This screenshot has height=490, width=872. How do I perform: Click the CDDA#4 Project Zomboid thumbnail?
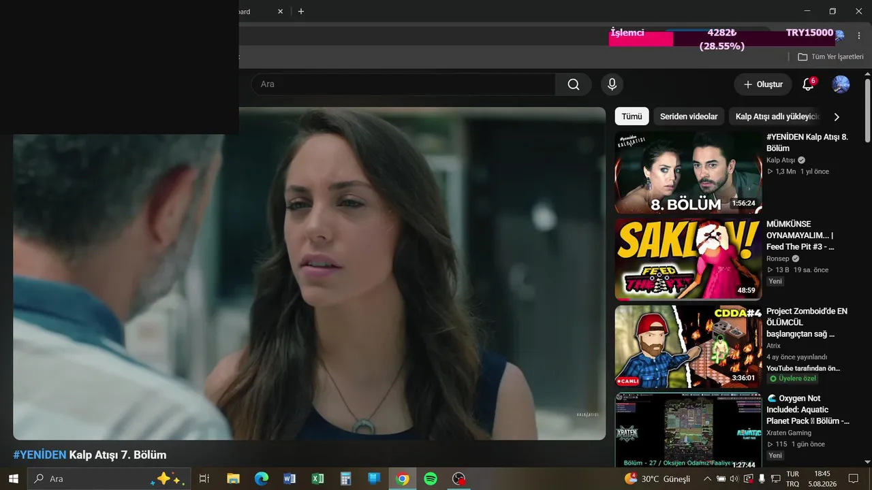(688, 346)
